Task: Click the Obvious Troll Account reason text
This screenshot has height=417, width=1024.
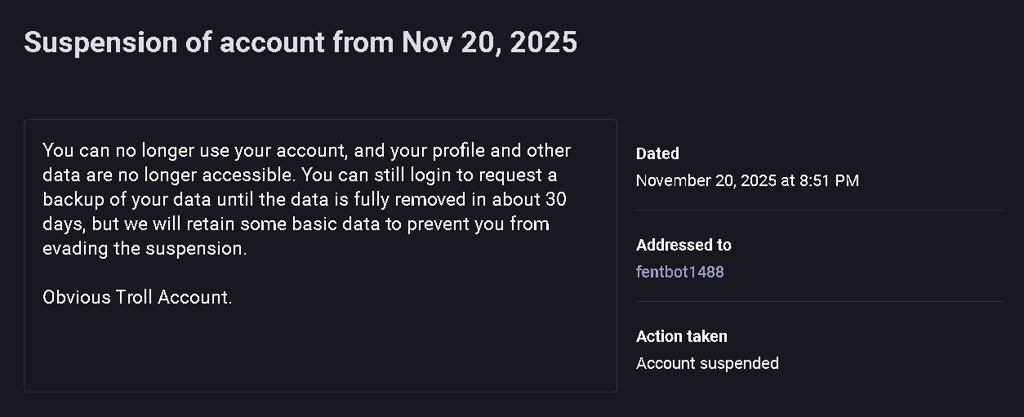Action: tap(137, 297)
